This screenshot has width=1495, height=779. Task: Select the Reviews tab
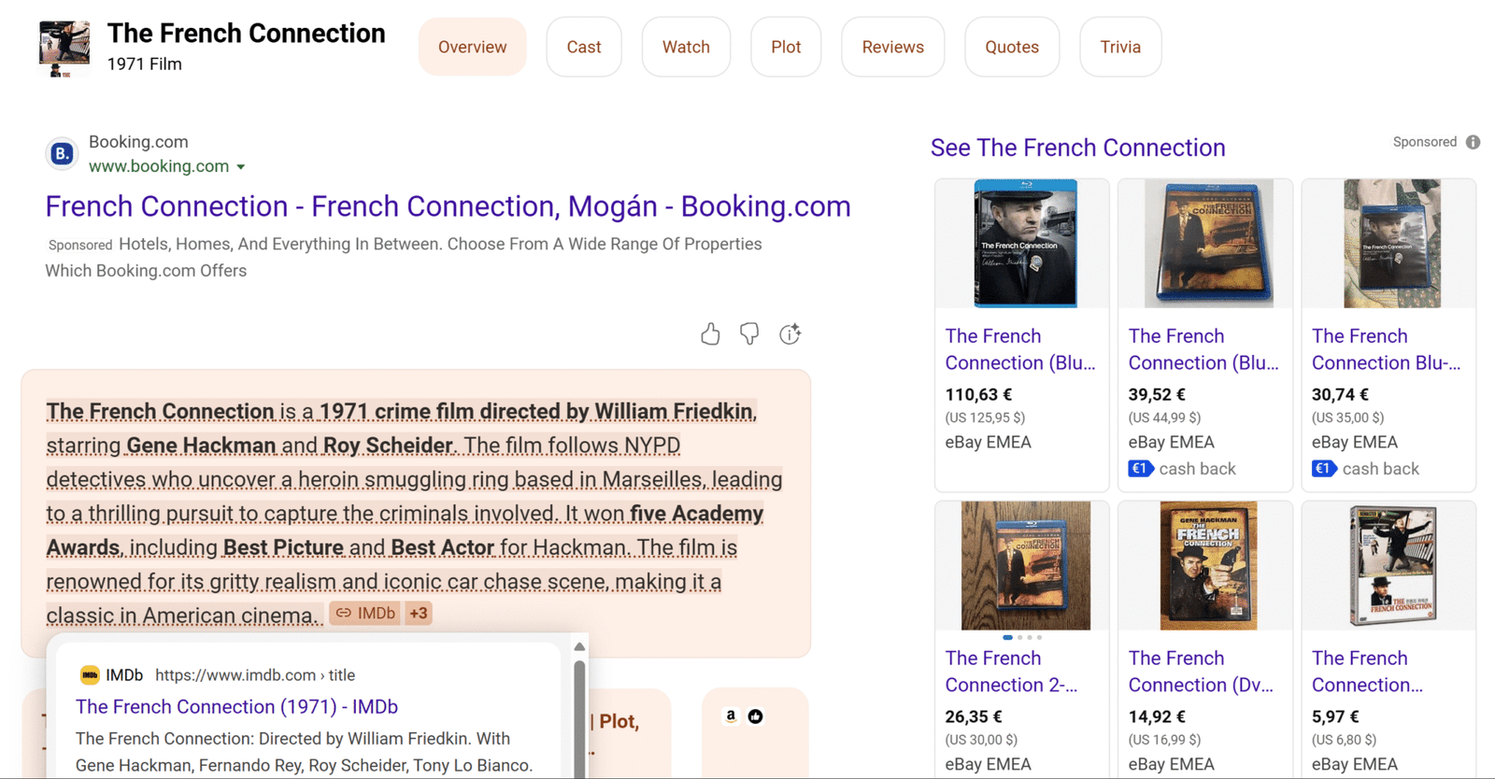tap(892, 47)
